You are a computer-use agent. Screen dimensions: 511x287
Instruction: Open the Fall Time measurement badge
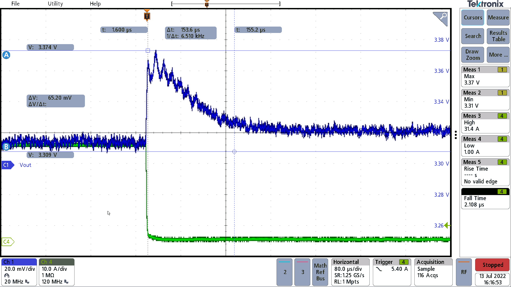485,199
